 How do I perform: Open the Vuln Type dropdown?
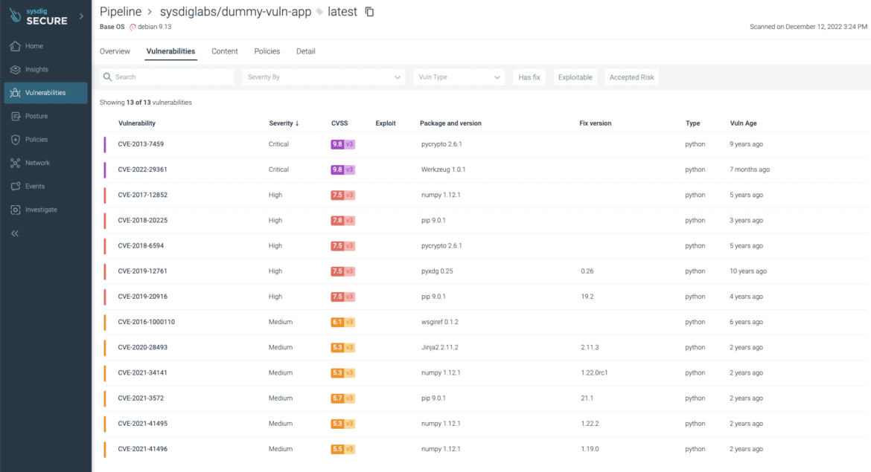(459, 77)
